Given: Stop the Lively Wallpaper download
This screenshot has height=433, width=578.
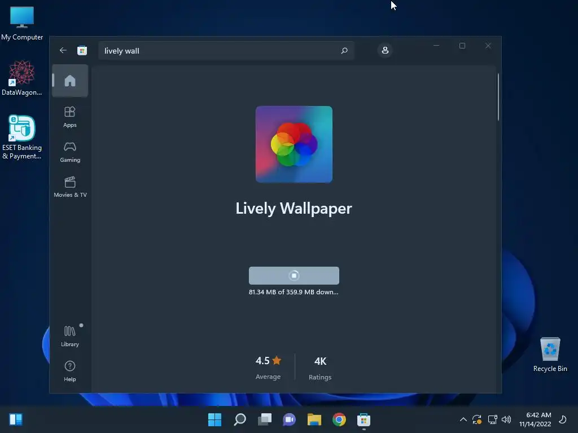Looking at the screenshot, I should pos(294,275).
